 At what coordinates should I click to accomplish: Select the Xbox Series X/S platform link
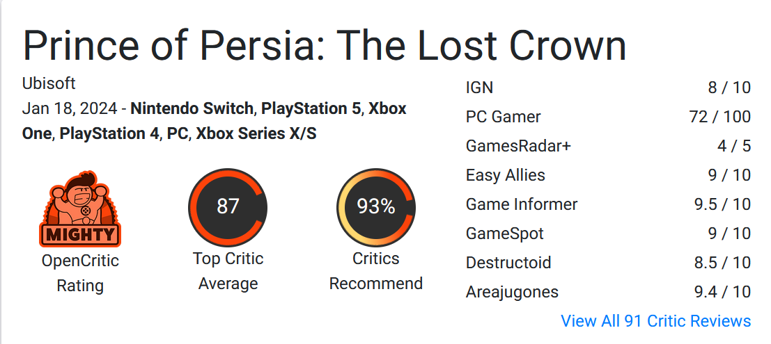256,134
